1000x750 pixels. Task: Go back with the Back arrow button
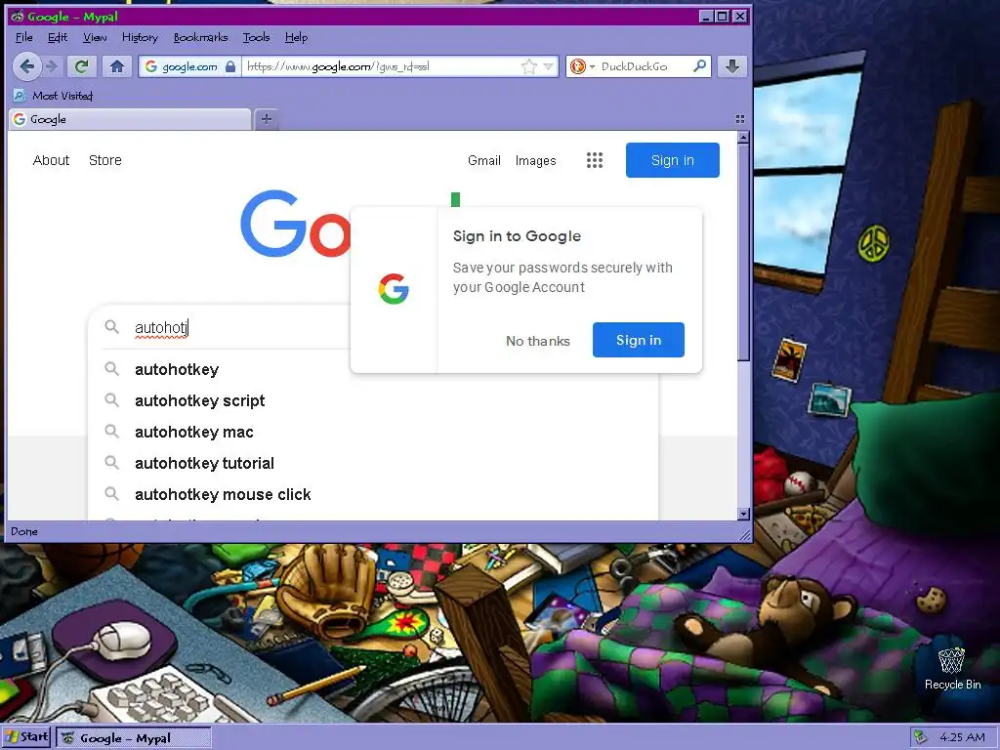click(x=26, y=65)
